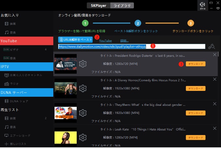The height and width of the screenshot is (148, 221).
Task: Click the analyze link magnifier icon
Action: [212, 46]
